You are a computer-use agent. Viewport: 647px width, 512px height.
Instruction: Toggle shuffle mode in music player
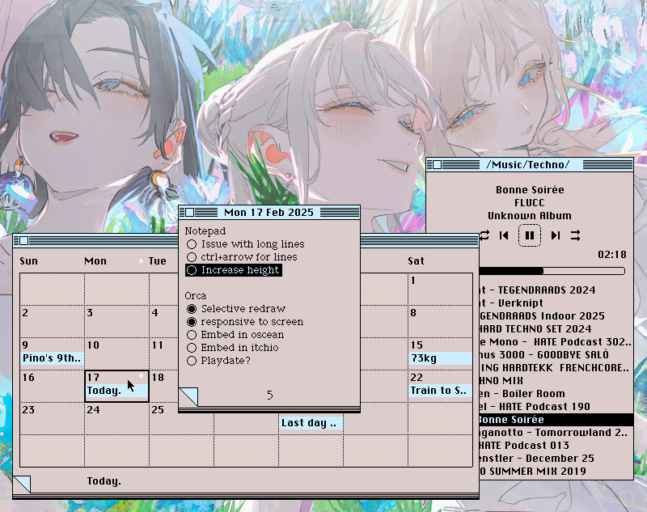pos(575,235)
